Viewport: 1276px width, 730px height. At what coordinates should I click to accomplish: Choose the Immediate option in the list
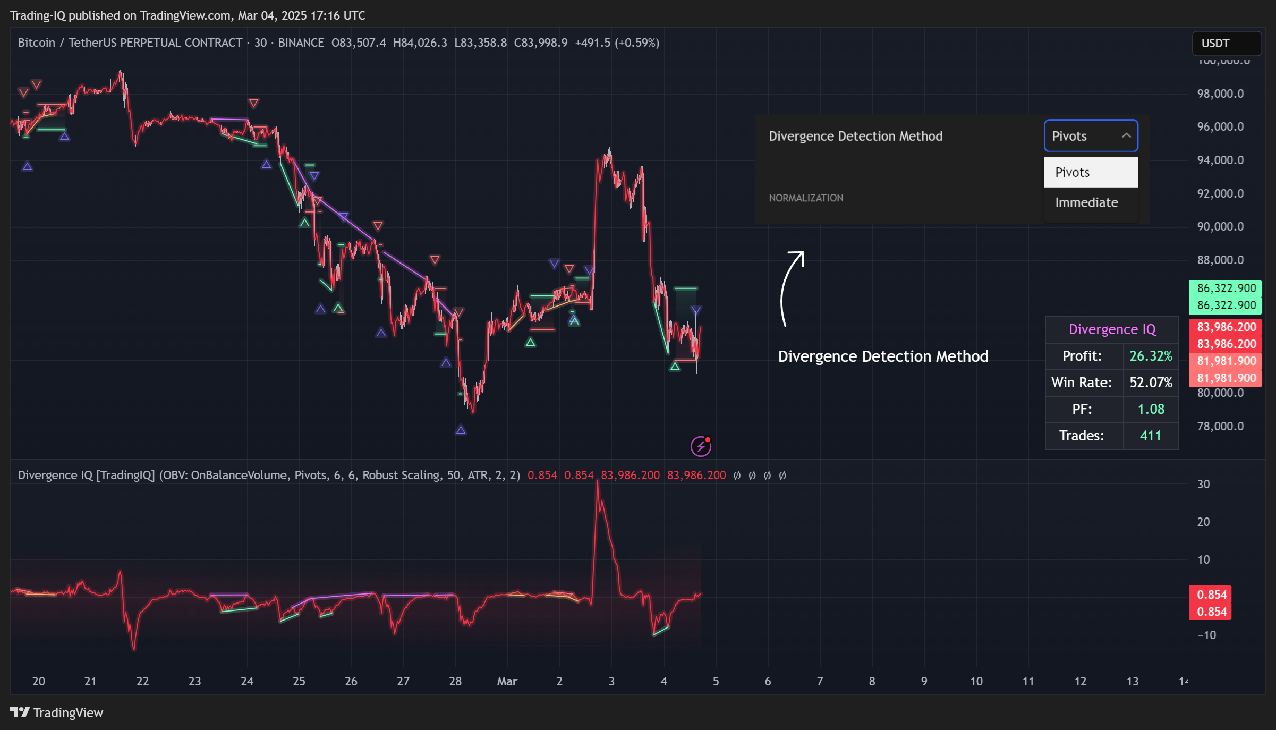point(1091,202)
